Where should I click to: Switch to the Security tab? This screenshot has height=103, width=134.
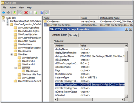73,35
